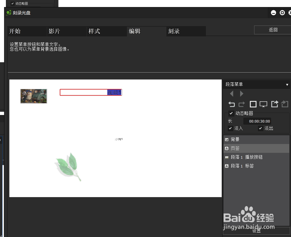
Task: Switch to the 刻录 tab
Action: pyautogui.click(x=174, y=31)
